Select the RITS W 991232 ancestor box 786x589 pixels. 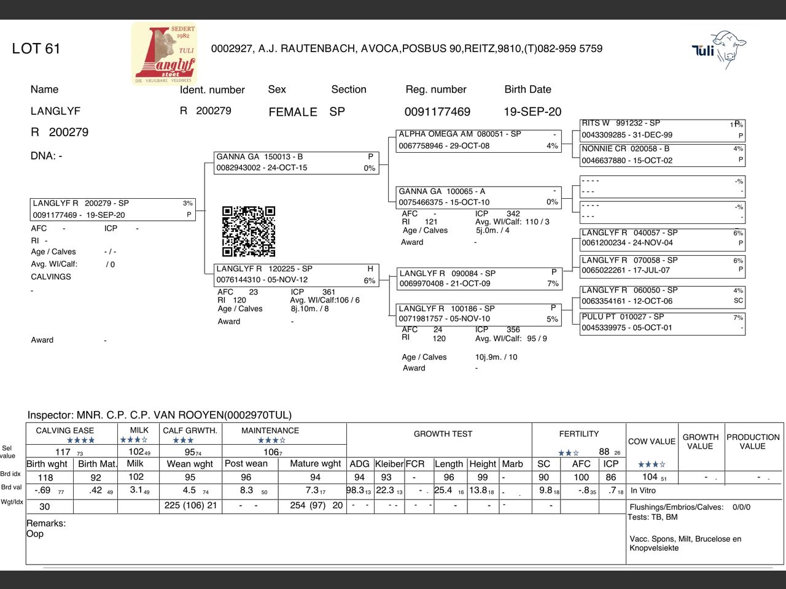663,130
